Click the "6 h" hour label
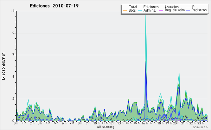Image resolution: width=211 pixels, height=130 pixels. click(x=64, y=123)
